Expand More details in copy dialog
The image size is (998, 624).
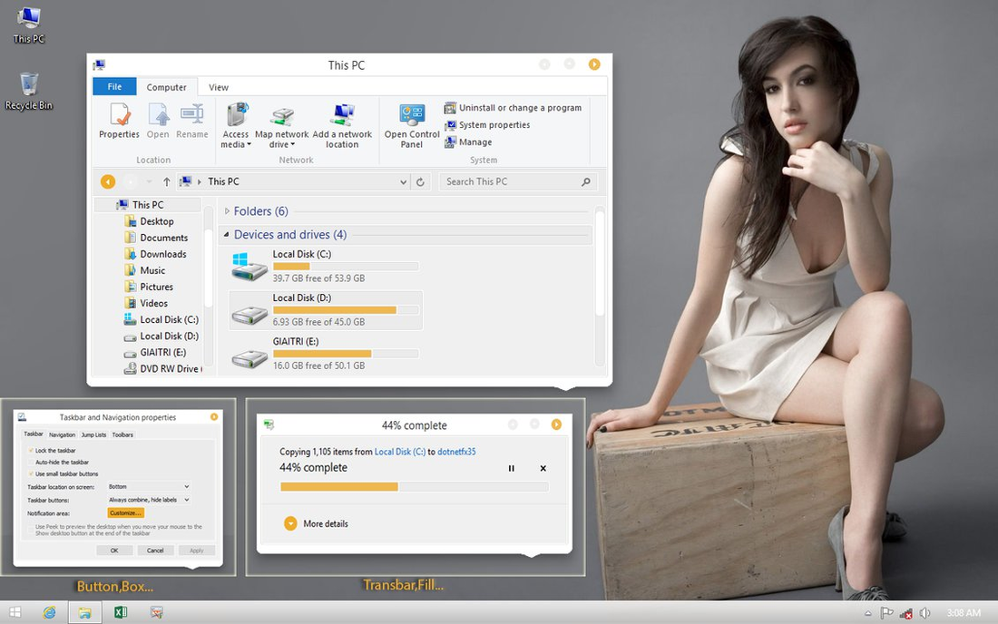(290, 523)
